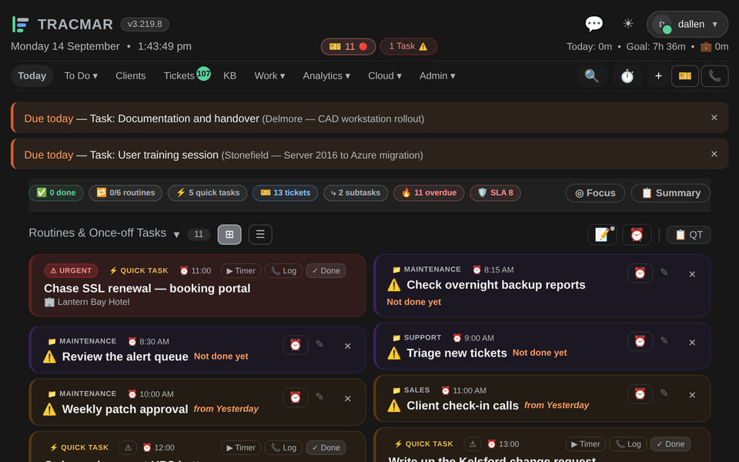Click the 1 Task warning badge
The image size is (739, 462).
(x=408, y=46)
